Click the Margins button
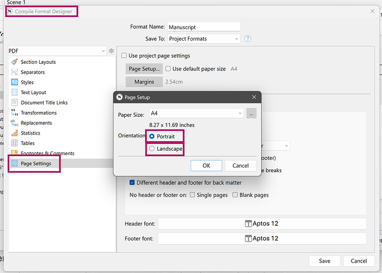 click(x=144, y=81)
